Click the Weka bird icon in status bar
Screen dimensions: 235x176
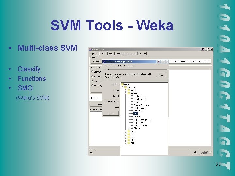pyautogui.click(x=205, y=152)
